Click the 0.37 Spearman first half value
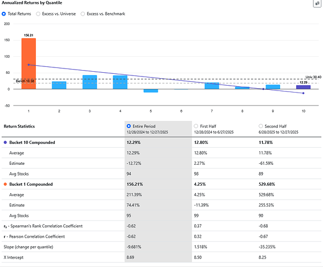This screenshot has width=323, height=267. point(198,226)
